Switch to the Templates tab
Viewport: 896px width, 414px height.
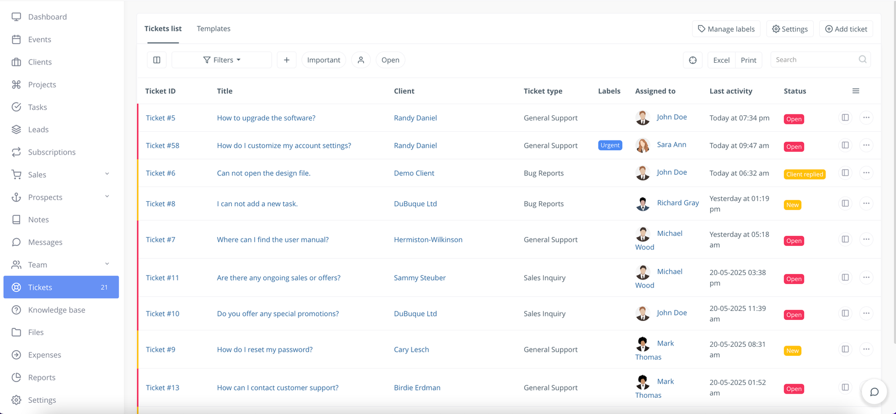click(x=213, y=29)
